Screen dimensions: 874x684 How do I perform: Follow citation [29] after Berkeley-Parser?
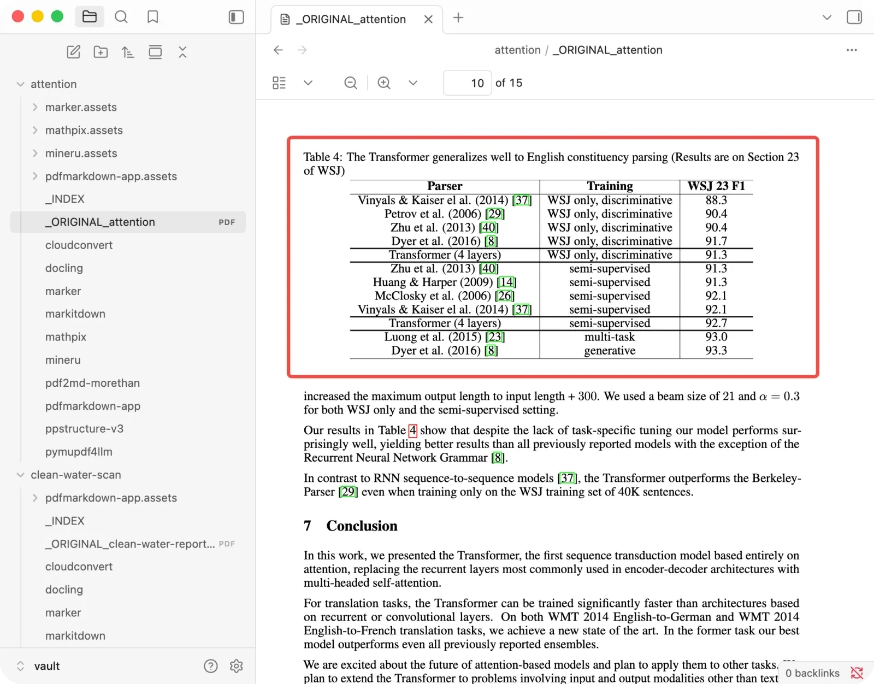[x=348, y=492]
